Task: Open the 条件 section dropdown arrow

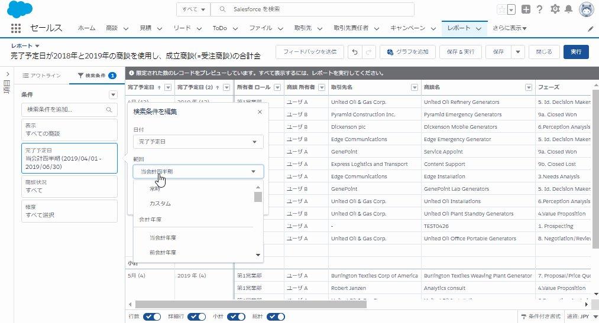Action: tap(113, 94)
